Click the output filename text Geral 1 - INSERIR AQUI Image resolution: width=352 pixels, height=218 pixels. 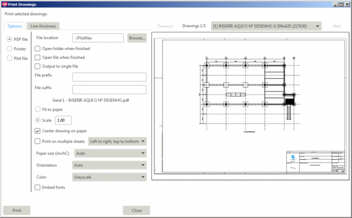91,100
